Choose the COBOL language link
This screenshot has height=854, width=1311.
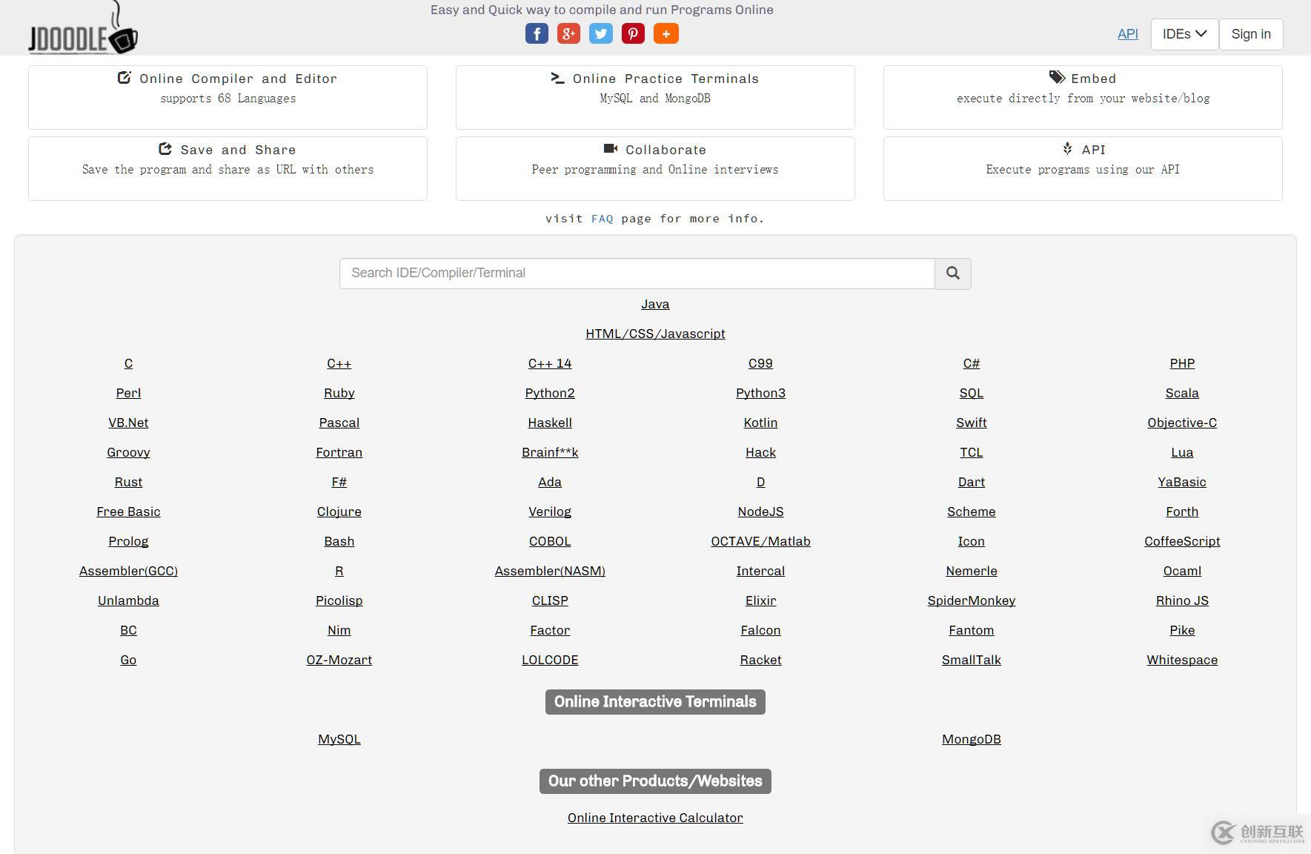coord(550,541)
